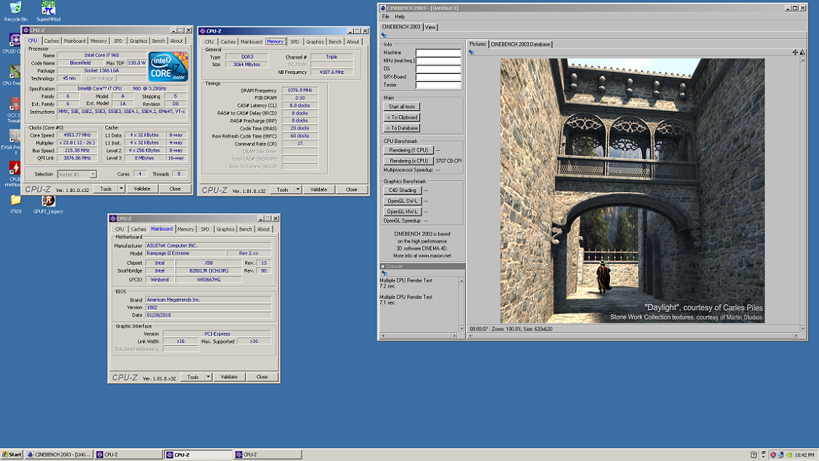Screen dimensions: 819x461
Task: Click the -> To Database button
Action: [x=402, y=128]
